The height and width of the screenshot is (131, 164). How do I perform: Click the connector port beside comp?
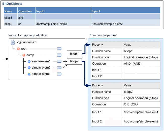point(59,55)
